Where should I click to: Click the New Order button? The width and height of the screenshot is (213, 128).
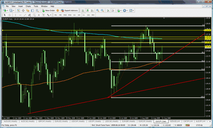pyautogui.click(x=48, y=11)
